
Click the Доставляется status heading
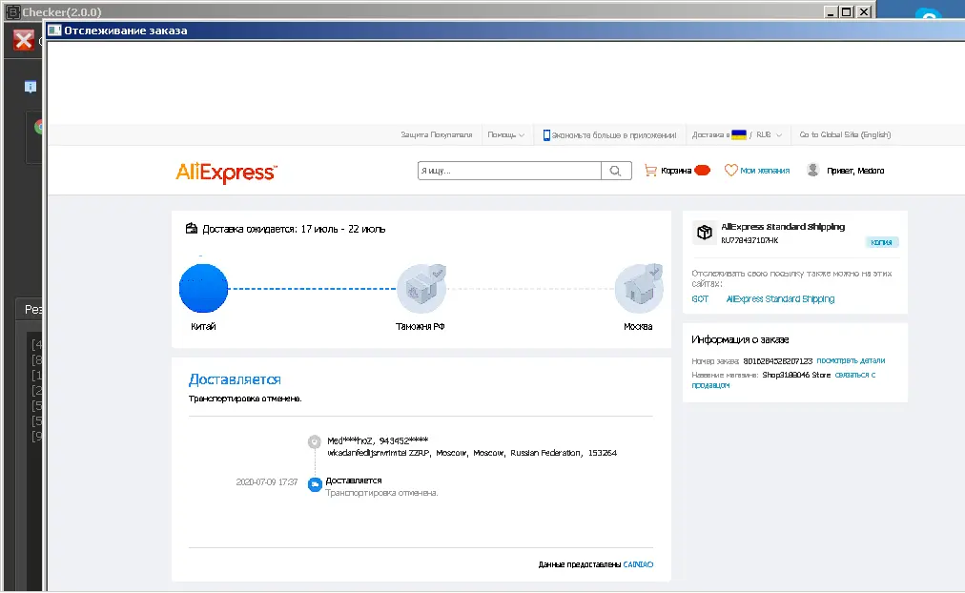(235, 379)
